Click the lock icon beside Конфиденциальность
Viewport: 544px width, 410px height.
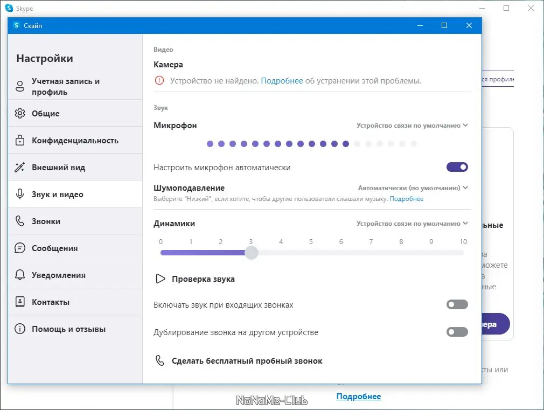pyautogui.click(x=20, y=140)
